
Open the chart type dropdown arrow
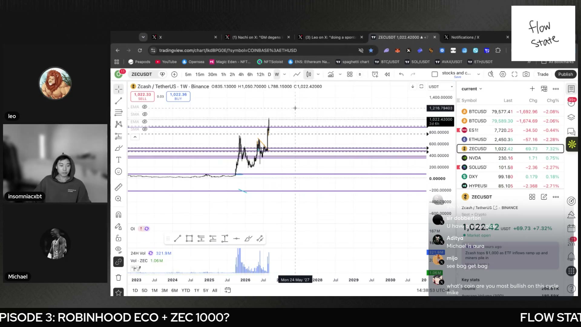(x=318, y=74)
